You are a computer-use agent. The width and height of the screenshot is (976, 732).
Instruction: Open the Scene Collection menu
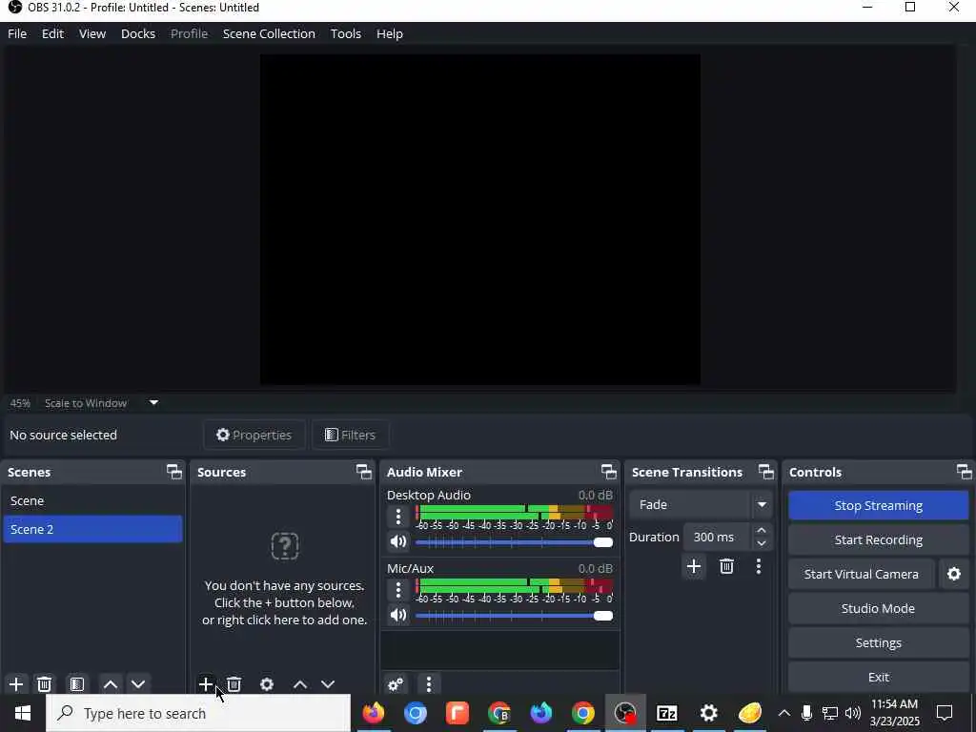click(x=269, y=33)
